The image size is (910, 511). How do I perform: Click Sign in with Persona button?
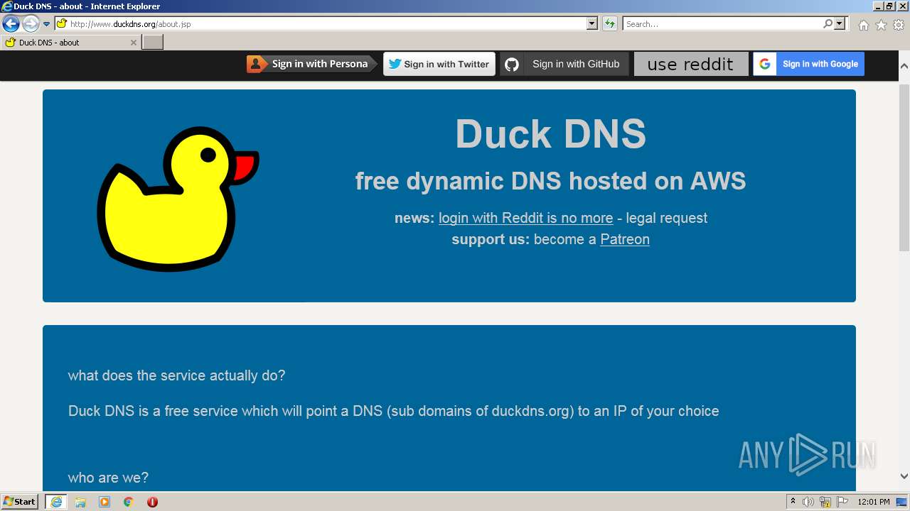click(x=312, y=64)
